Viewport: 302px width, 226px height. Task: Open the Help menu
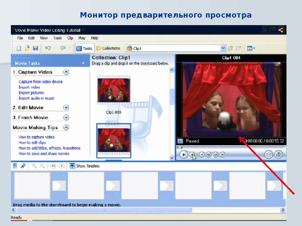pos(94,38)
